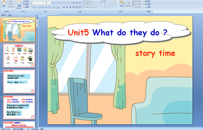Select slide 3 thumbnail What do you do
Image resolution: width=203 pixels, height=130 pixels.
tap(19, 81)
